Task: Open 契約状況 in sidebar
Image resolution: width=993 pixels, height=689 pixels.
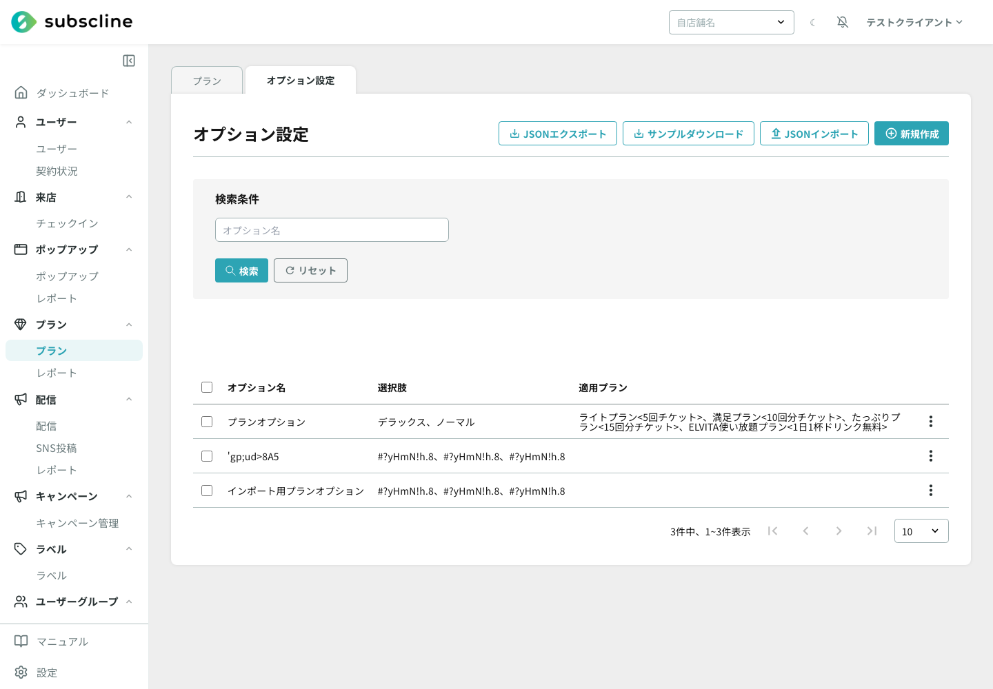Action: (57, 171)
